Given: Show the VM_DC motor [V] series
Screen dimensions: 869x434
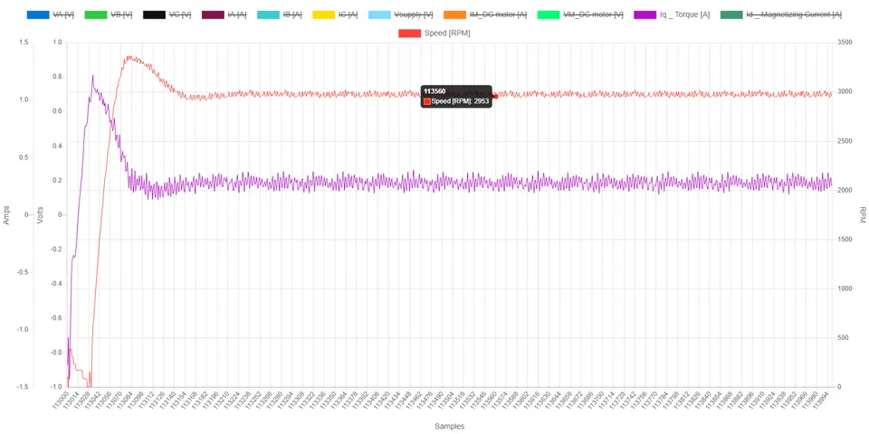Looking at the screenshot, I should click(x=580, y=14).
